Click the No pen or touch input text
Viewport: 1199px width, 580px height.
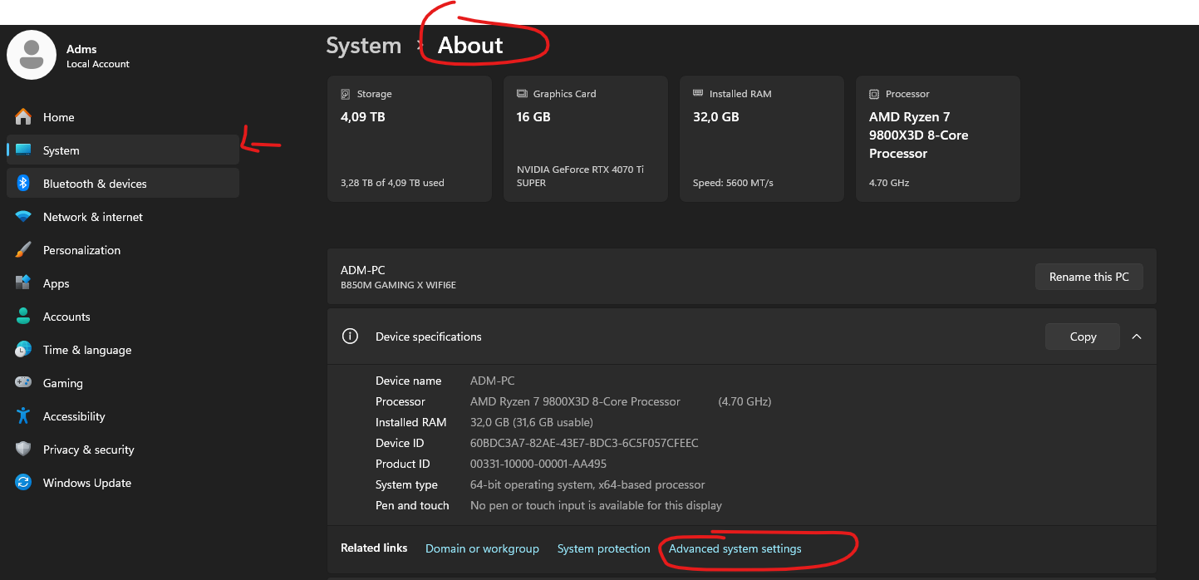click(596, 505)
